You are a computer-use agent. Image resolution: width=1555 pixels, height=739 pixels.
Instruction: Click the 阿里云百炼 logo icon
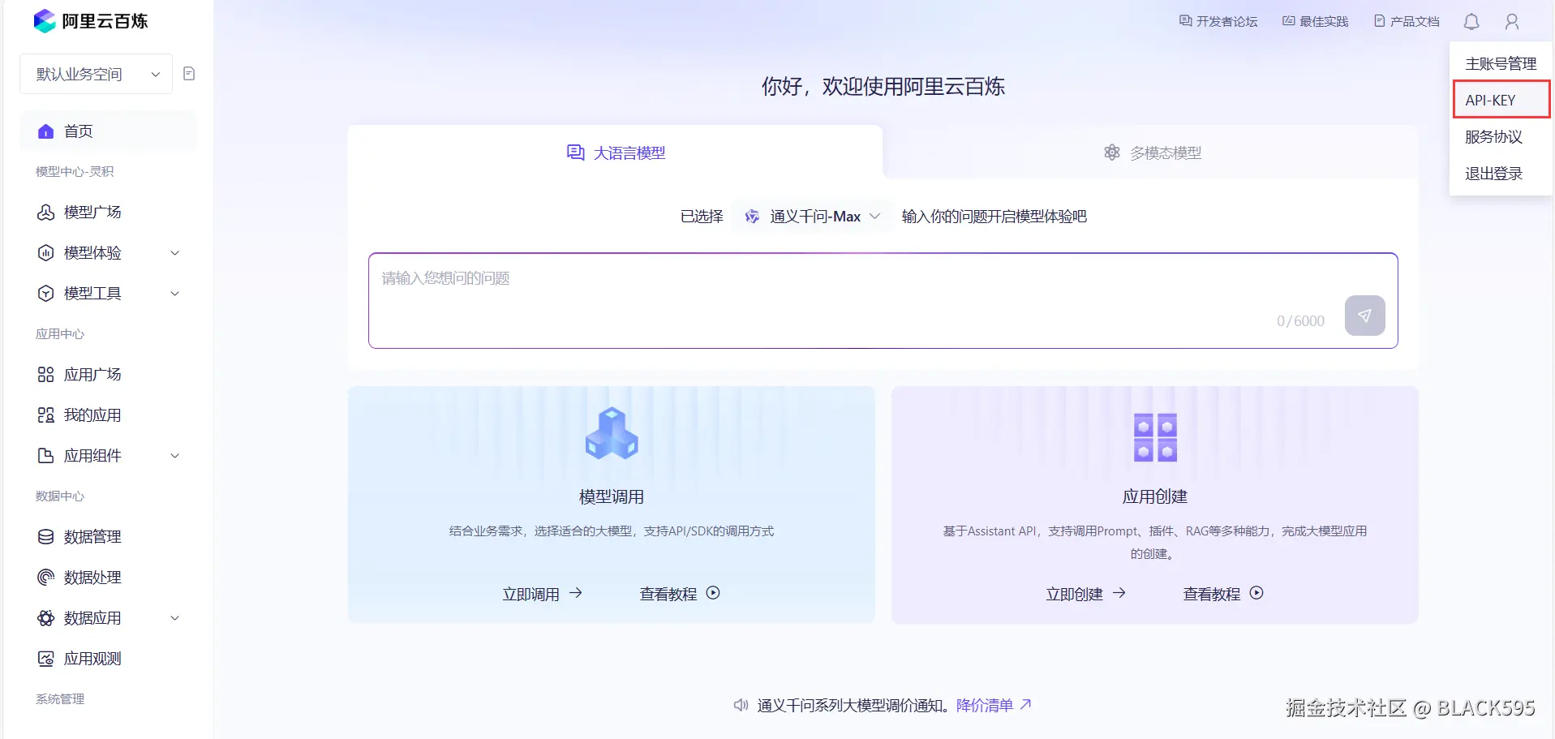tap(45, 21)
